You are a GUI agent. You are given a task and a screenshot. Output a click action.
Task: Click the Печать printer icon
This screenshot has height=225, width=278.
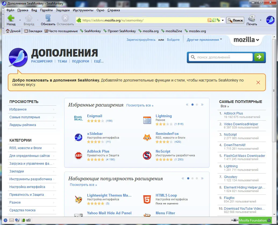[252, 18]
